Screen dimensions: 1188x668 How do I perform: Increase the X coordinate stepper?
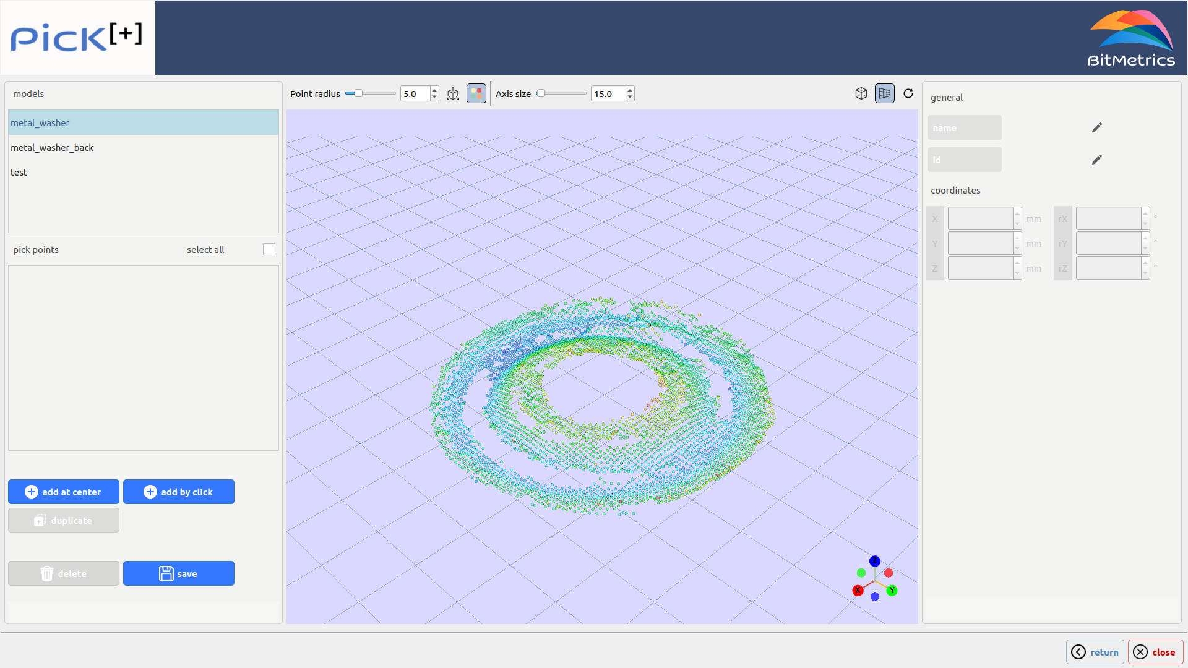point(1017,213)
